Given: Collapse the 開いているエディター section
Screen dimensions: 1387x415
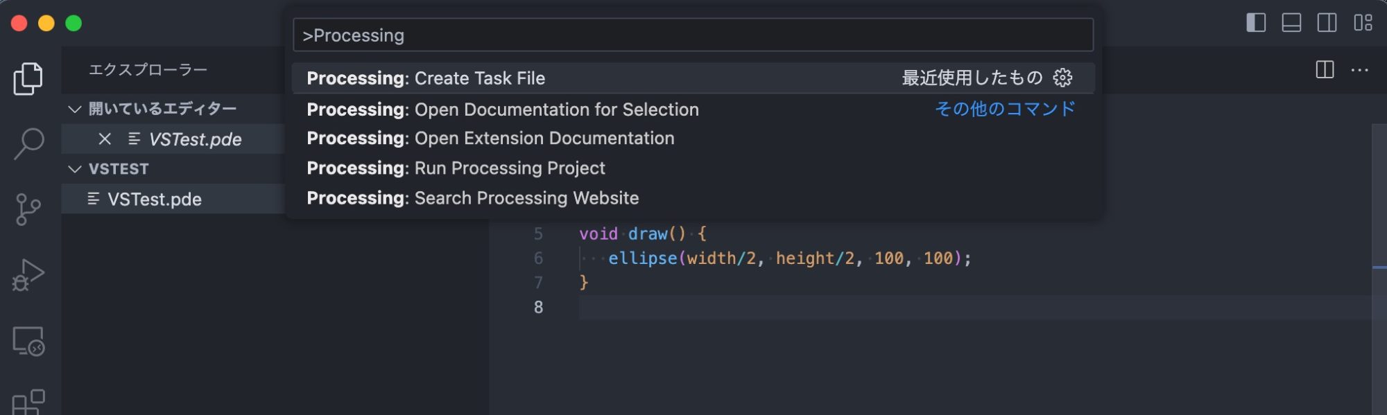Looking at the screenshot, I should coord(75,109).
